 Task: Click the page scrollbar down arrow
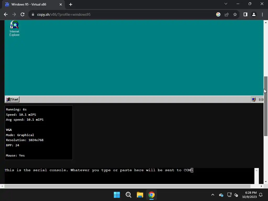266,182
